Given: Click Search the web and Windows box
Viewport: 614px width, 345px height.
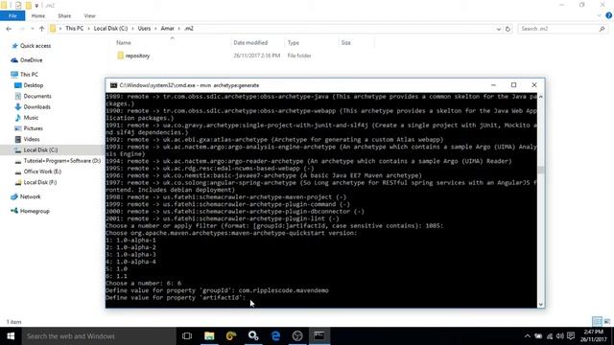Looking at the screenshot, I should tap(99, 336).
